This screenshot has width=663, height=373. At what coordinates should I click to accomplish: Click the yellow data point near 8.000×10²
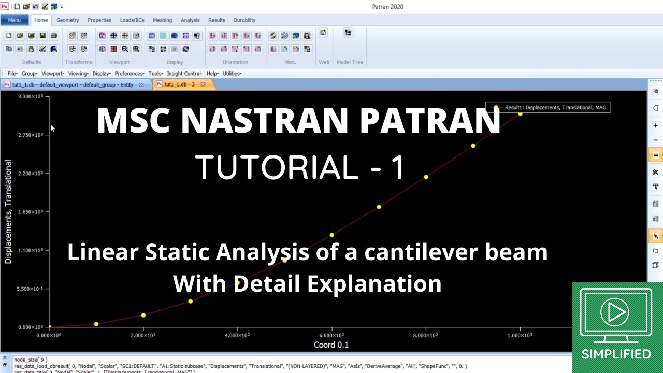pyautogui.click(x=426, y=177)
